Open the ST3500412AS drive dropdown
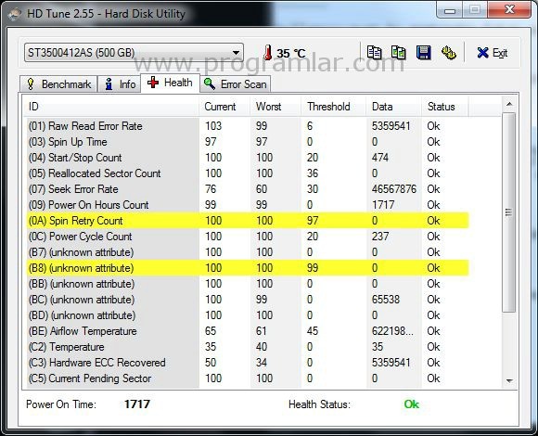 134,53
